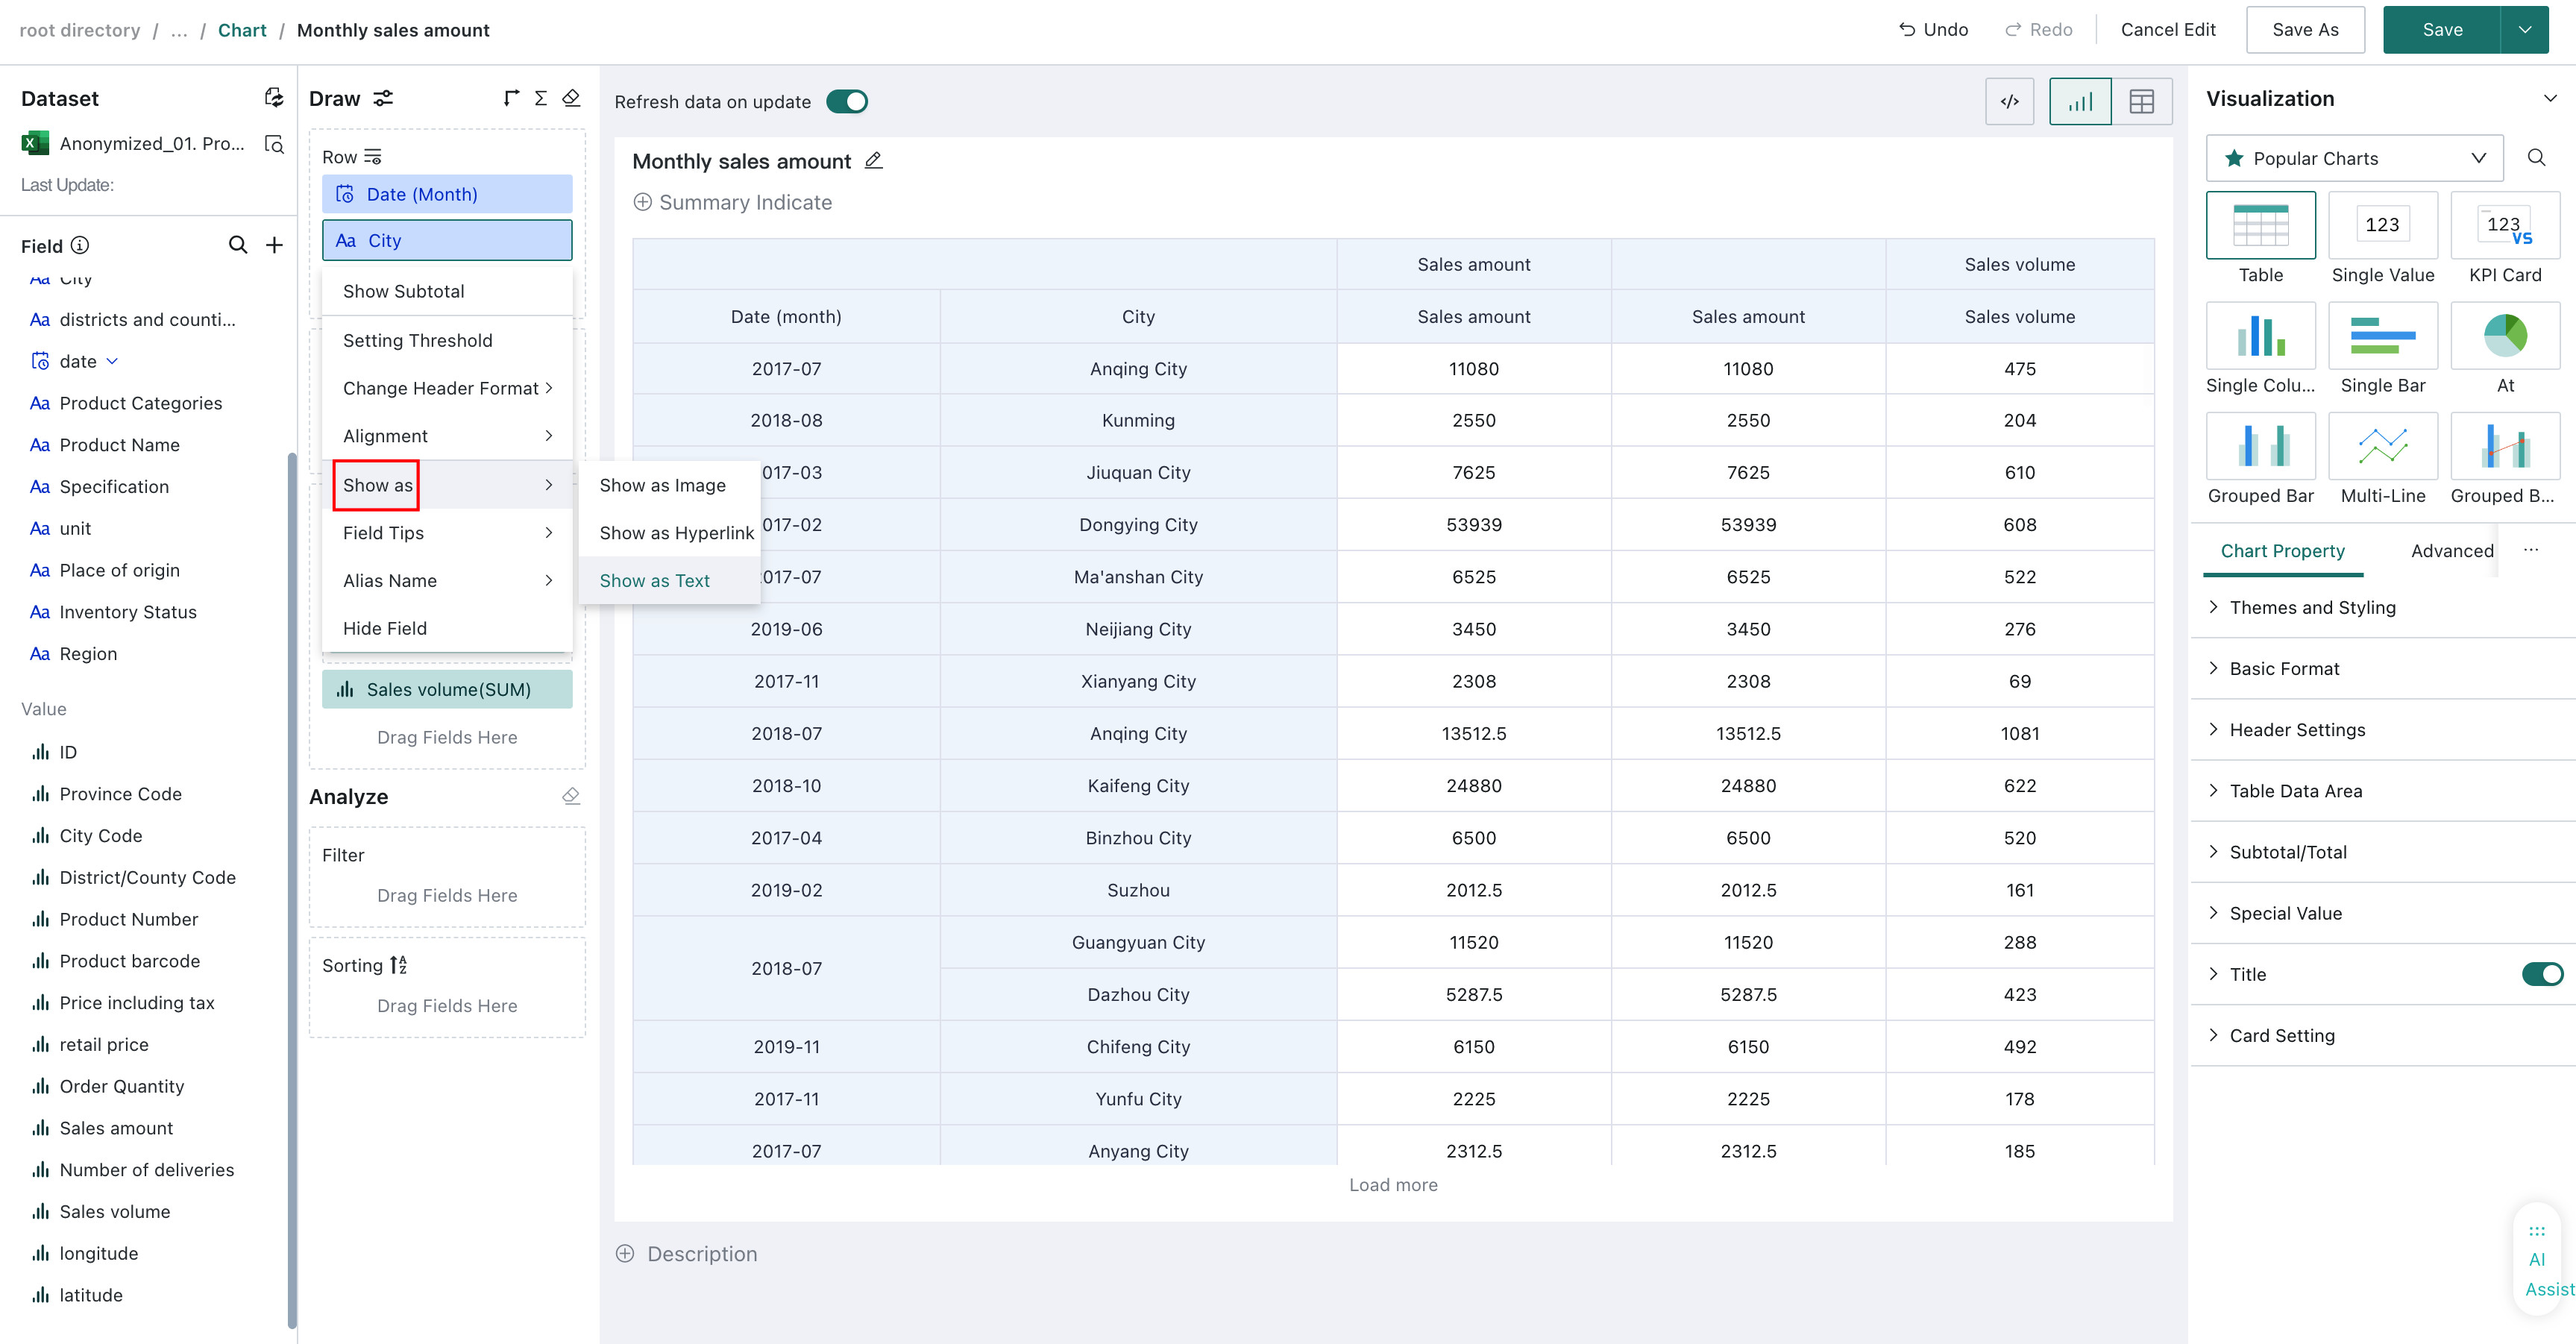The image size is (2576, 1344).
Task: Open dataset preview icon next to Anonymized_01
Action: pos(274,144)
